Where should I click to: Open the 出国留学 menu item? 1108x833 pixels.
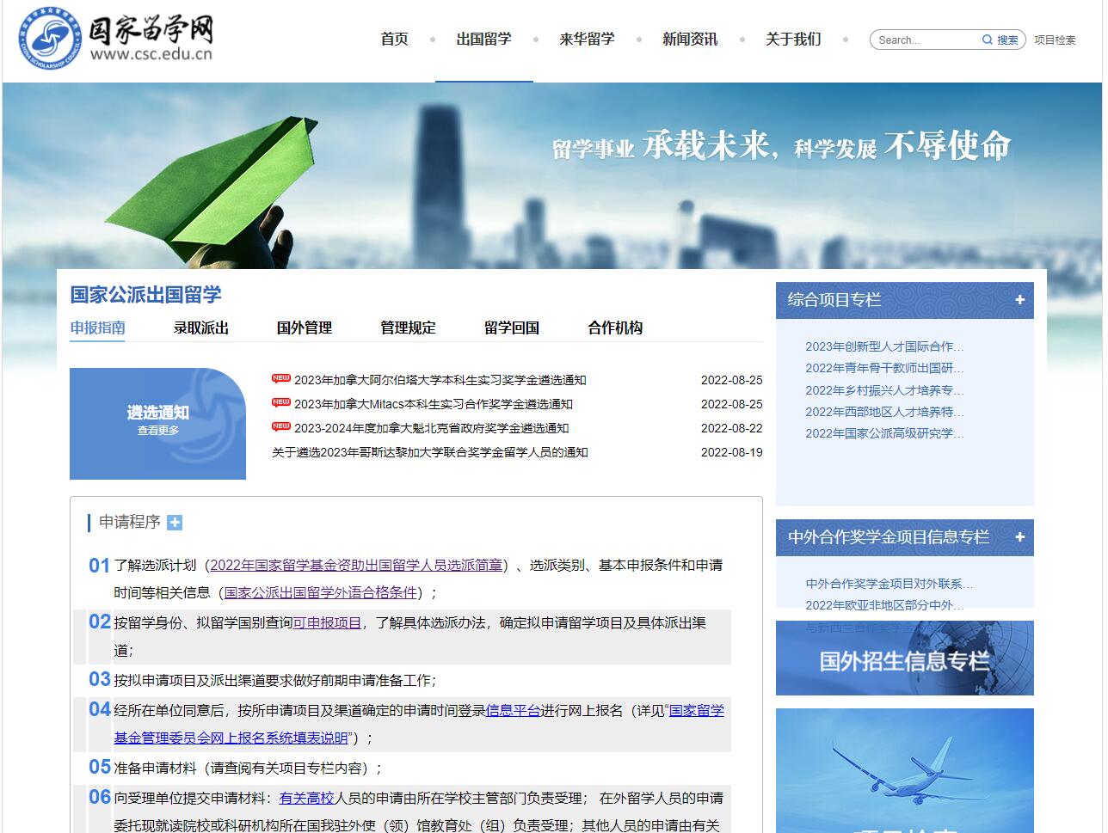[484, 39]
